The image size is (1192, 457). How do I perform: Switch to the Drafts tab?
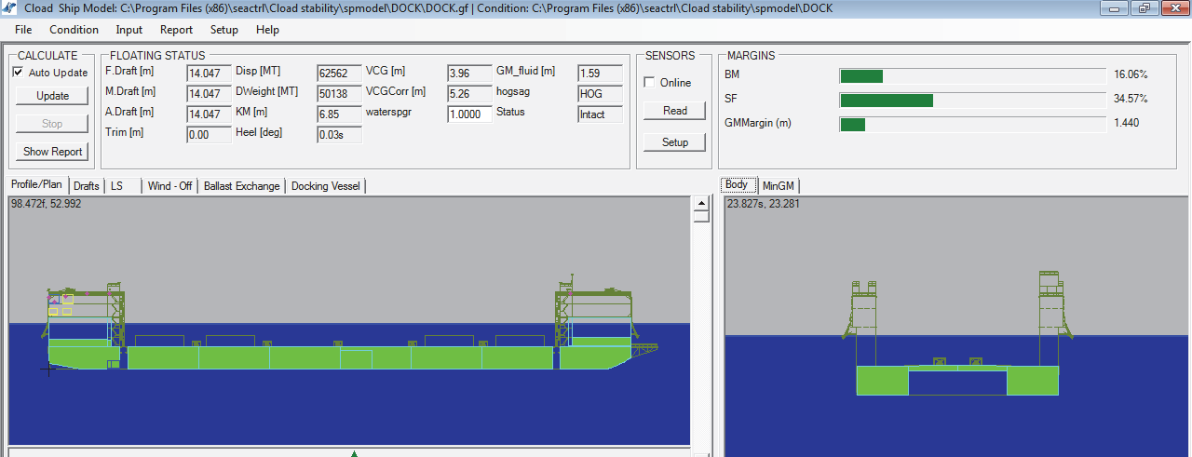[x=87, y=186]
